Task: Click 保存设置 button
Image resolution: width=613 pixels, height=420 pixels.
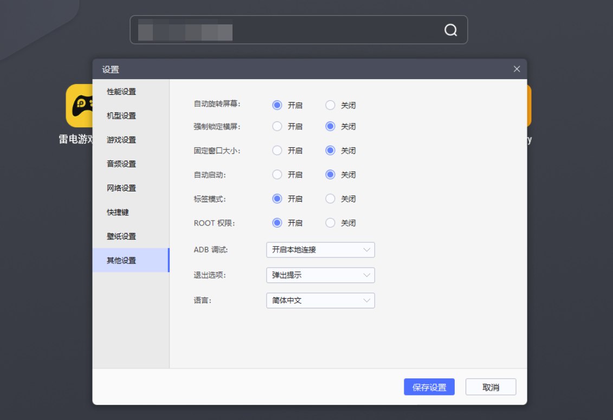Action: (x=429, y=387)
